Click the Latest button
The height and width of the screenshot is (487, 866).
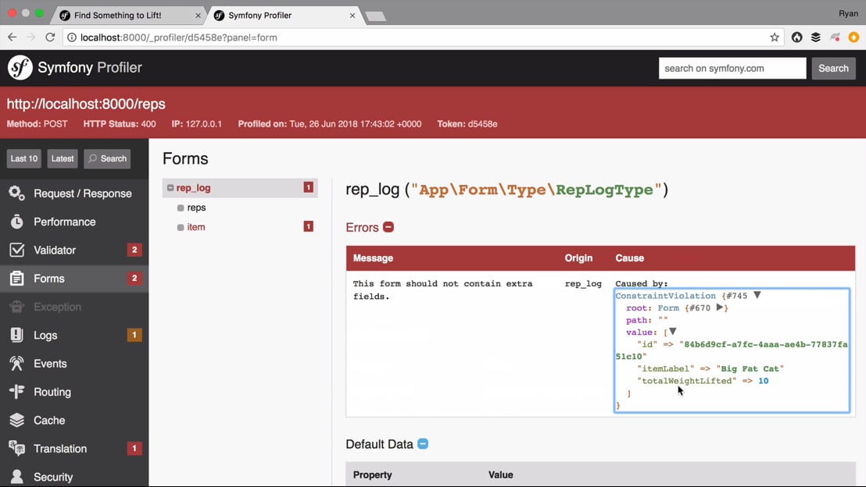pyautogui.click(x=63, y=158)
